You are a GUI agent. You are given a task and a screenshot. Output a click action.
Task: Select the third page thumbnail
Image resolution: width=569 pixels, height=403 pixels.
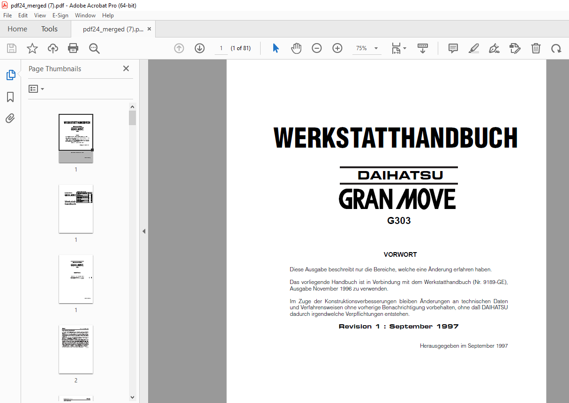[x=76, y=279]
